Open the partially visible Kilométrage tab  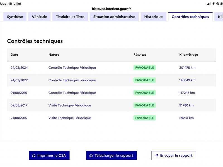click(219, 17)
